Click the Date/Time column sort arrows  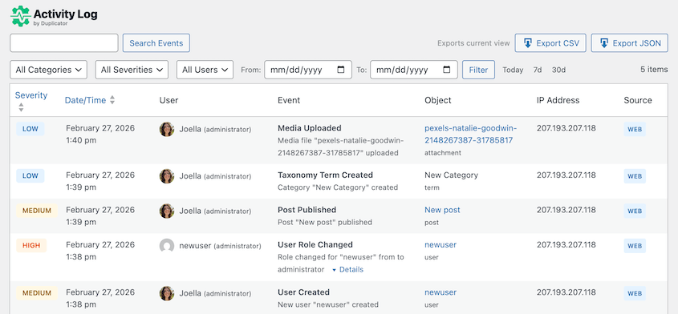112,100
